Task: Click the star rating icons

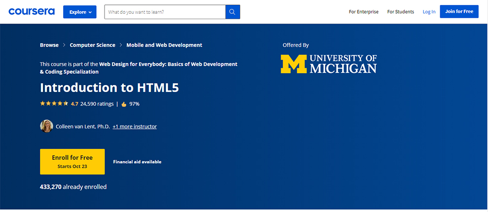Action: click(54, 104)
